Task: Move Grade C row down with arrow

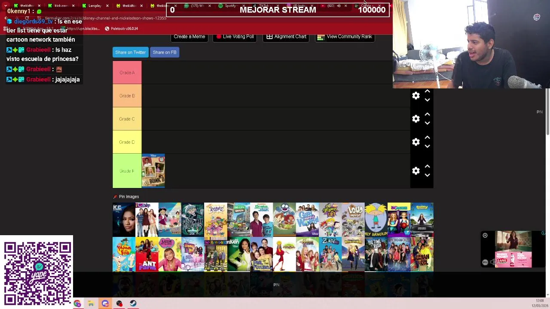Action: pyautogui.click(x=427, y=123)
